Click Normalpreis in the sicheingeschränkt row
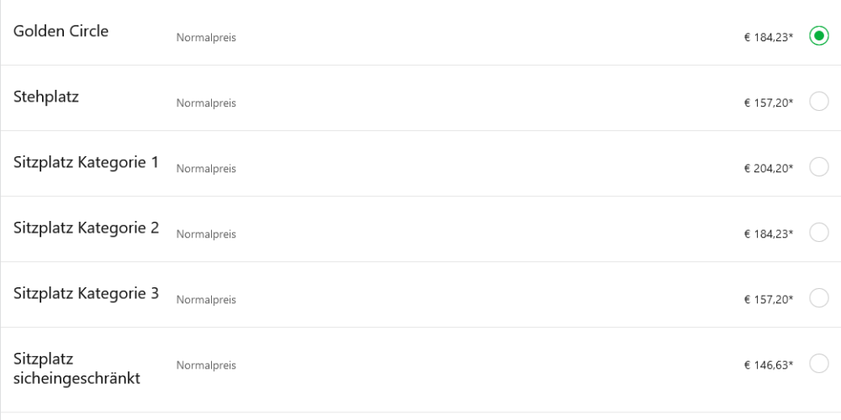This screenshot has width=841, height=420. [206, 365]
